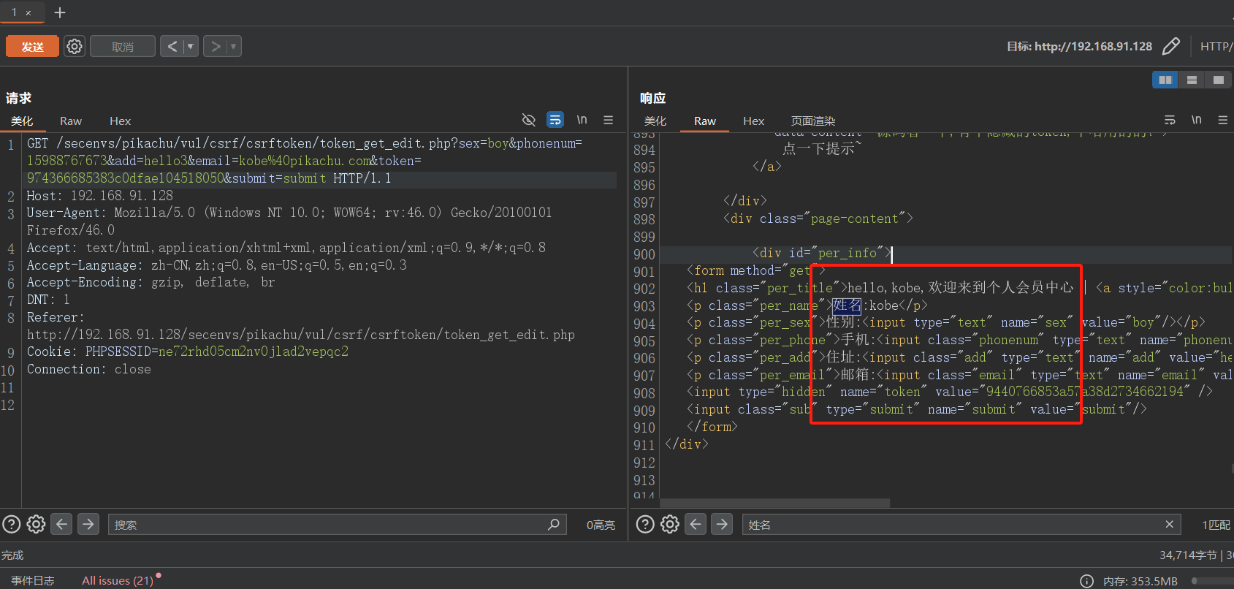Screen dimensions: 1234x589
Task: Click 34,714字节 response size label
Action: pos(1188,555)
